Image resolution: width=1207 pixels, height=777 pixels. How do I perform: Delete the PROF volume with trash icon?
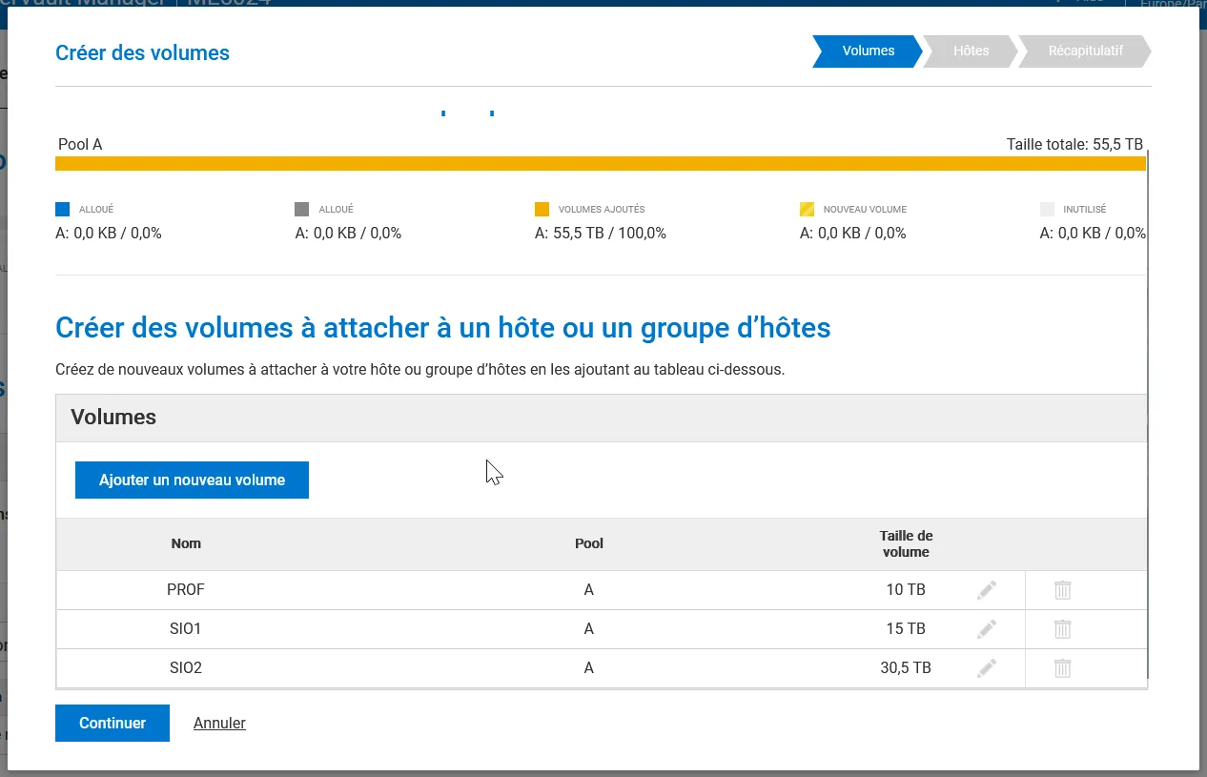point(1062,590)
